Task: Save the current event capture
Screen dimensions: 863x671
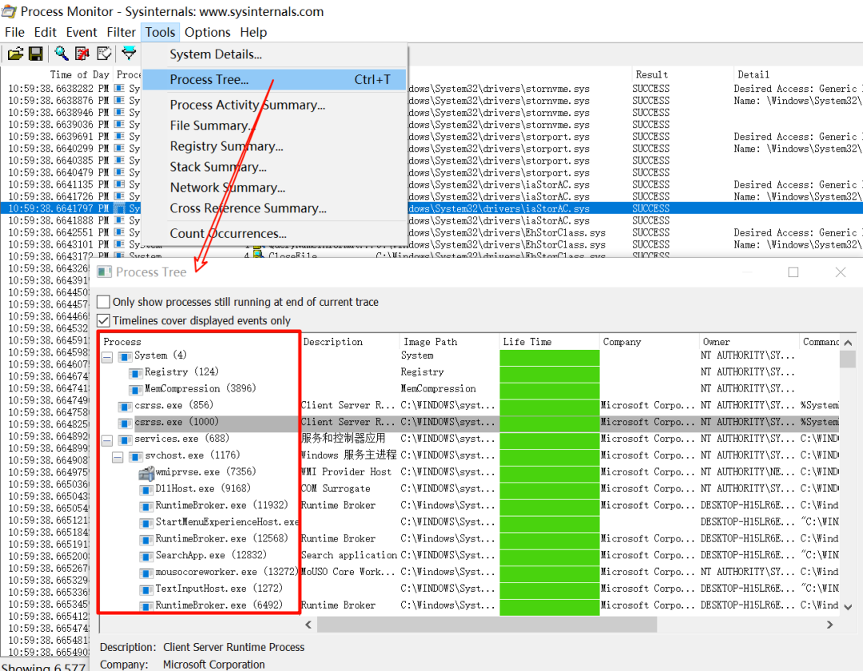Action: (x=36, y=54)
